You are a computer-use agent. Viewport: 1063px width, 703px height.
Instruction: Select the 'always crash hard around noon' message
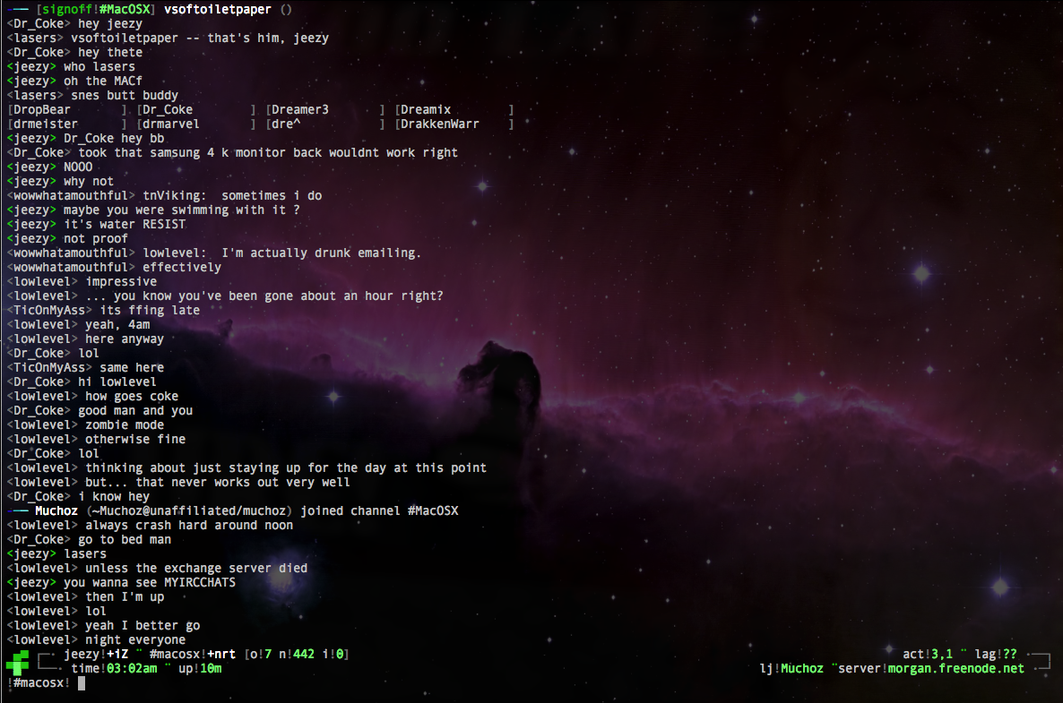click(189, 525)
